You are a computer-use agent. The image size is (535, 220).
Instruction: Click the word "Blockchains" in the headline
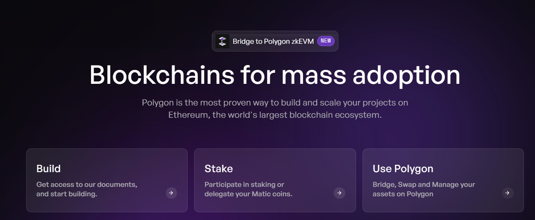click(162, 75)
